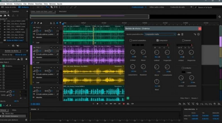Screen dimensions: 222x123
Task: Open the Compresión media presets dropdown
Action: [x=160, y=34]
